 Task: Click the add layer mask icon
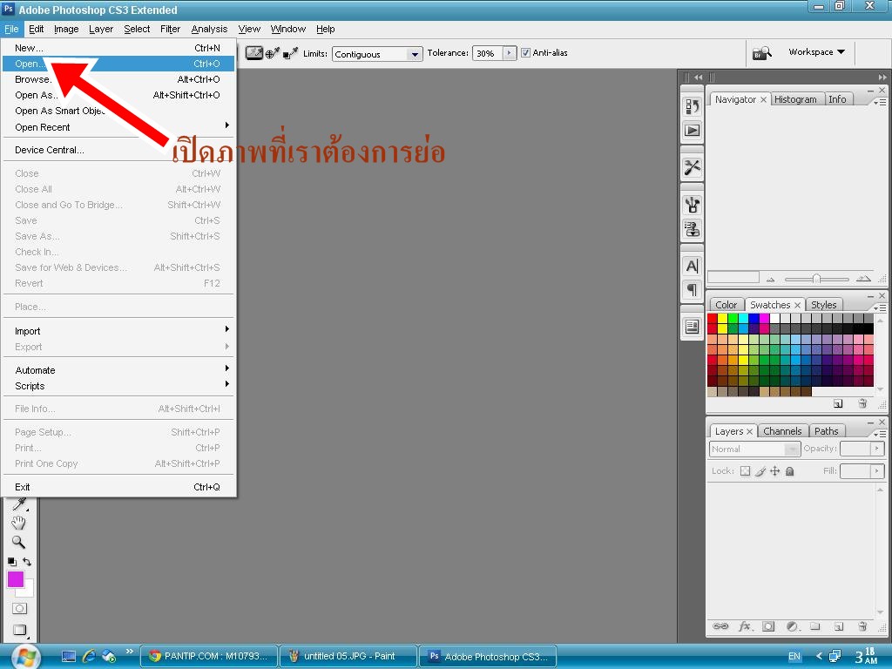click(x=768, y=626)
